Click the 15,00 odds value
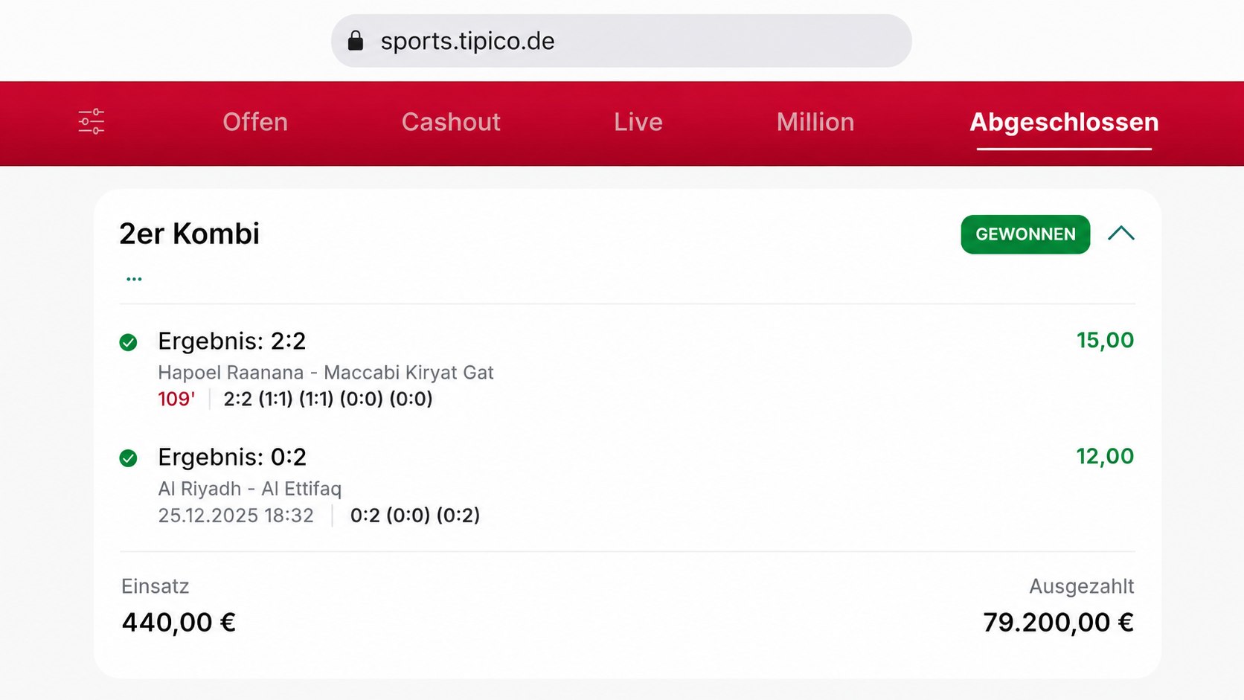This screenshot has width=1244, height=700. pyautogui.click(x=1105, y=341)
